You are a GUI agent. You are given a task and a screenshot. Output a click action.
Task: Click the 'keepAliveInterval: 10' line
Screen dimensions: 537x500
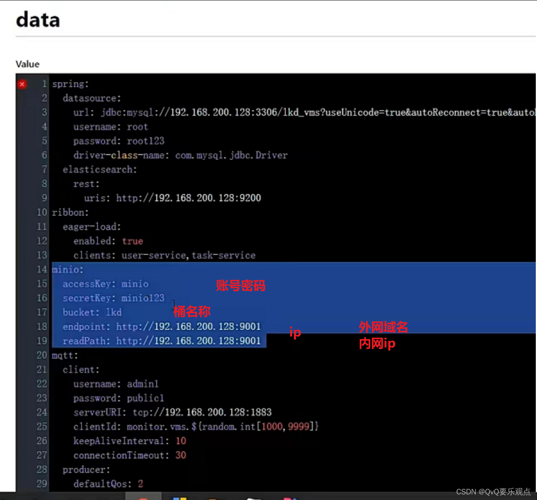[129, 441]
